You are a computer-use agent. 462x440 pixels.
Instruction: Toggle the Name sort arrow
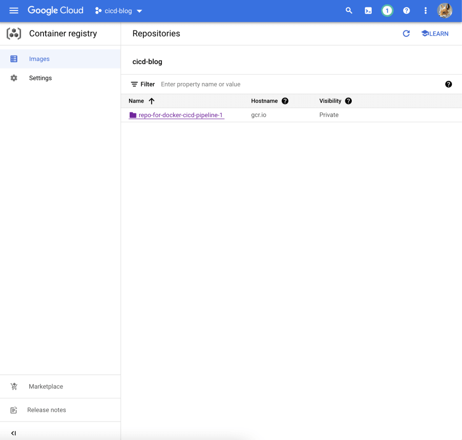click(x=151, y=101)
